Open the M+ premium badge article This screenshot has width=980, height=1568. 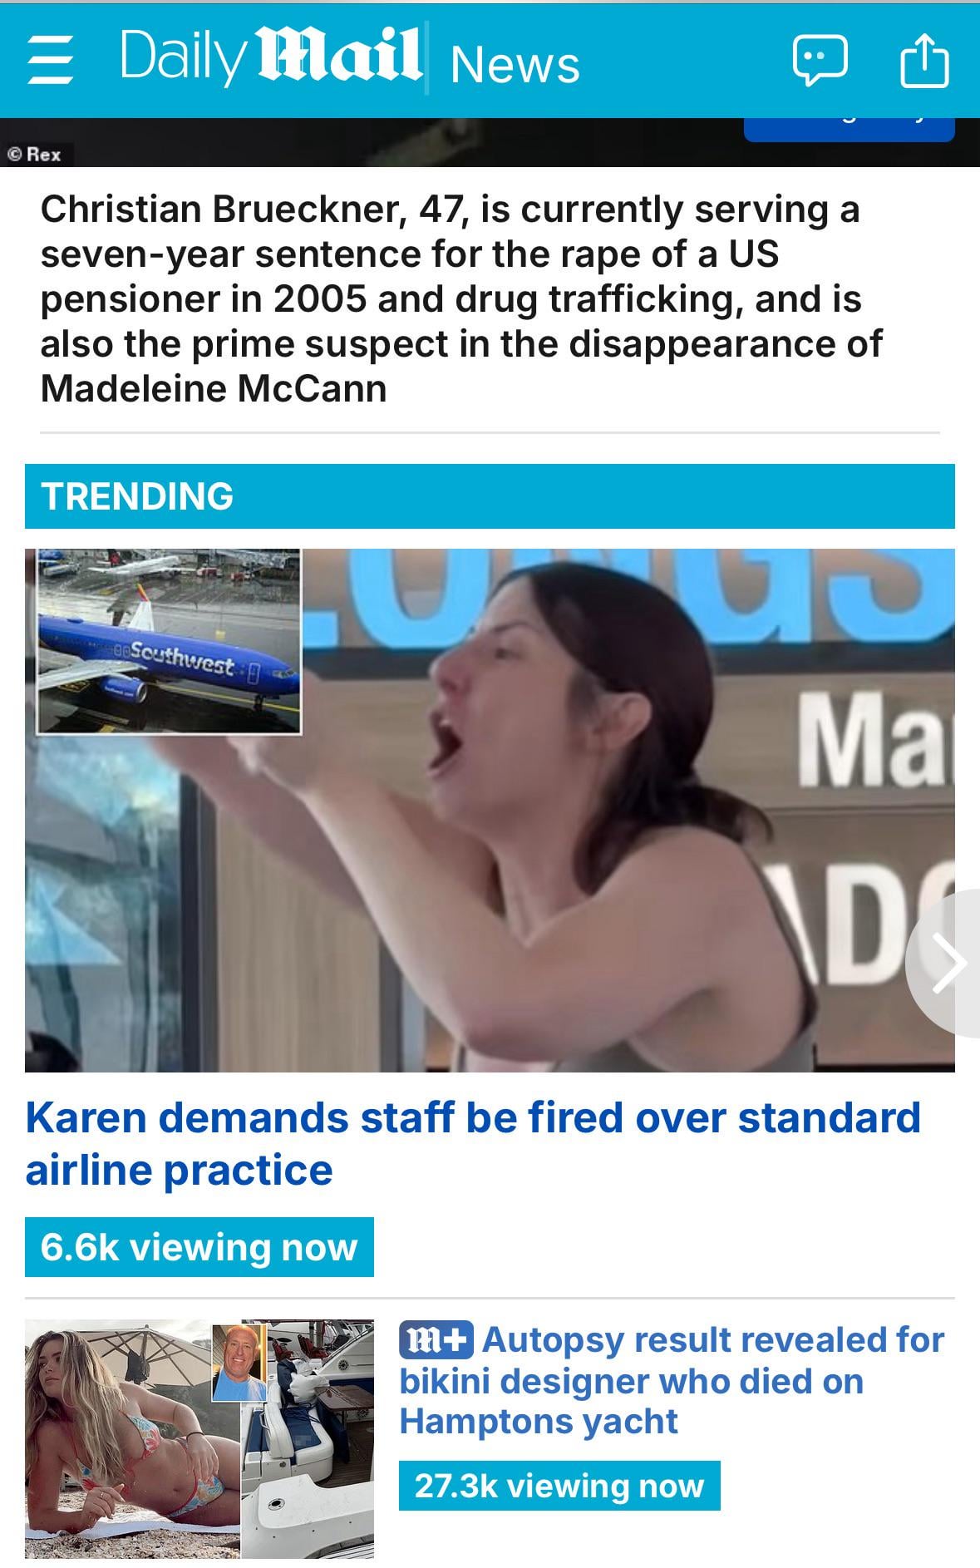pos(436,1339)
